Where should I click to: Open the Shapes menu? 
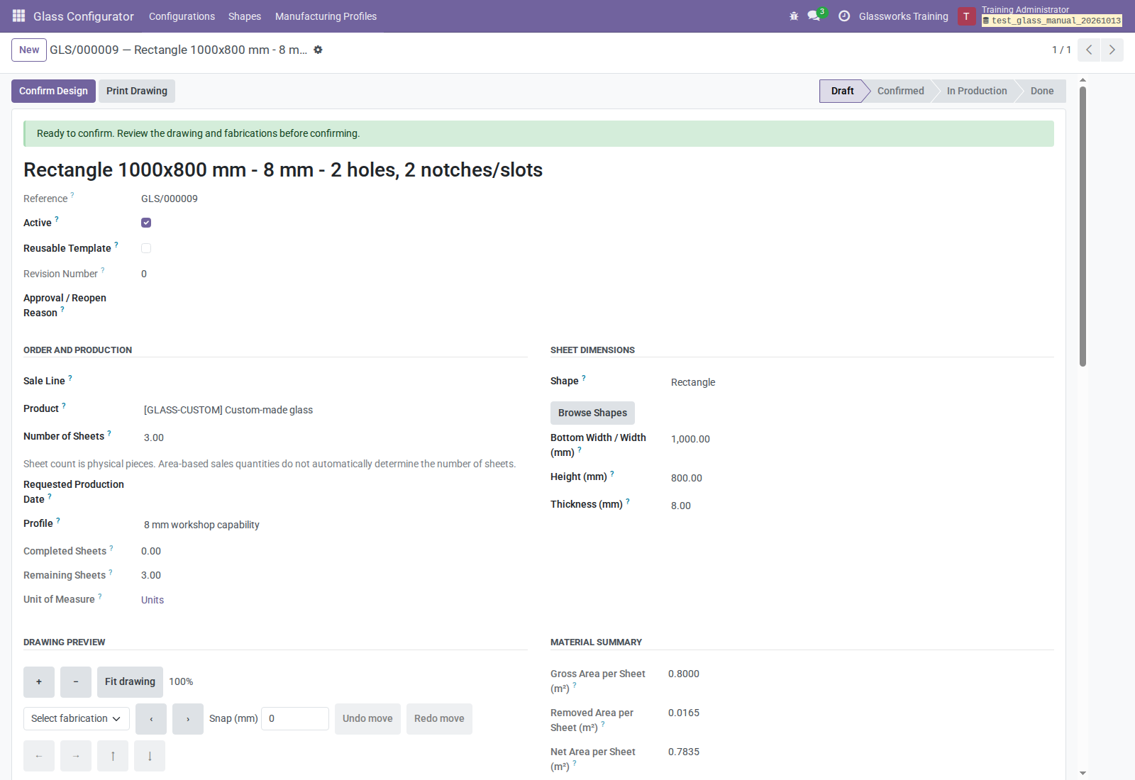[245, 16]
